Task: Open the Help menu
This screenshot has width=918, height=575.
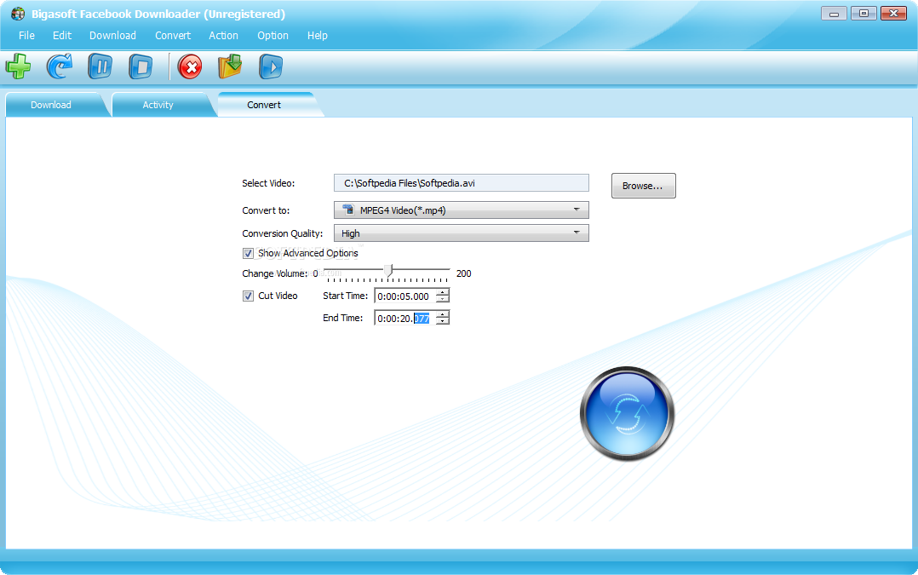Action: coord(318,36)
